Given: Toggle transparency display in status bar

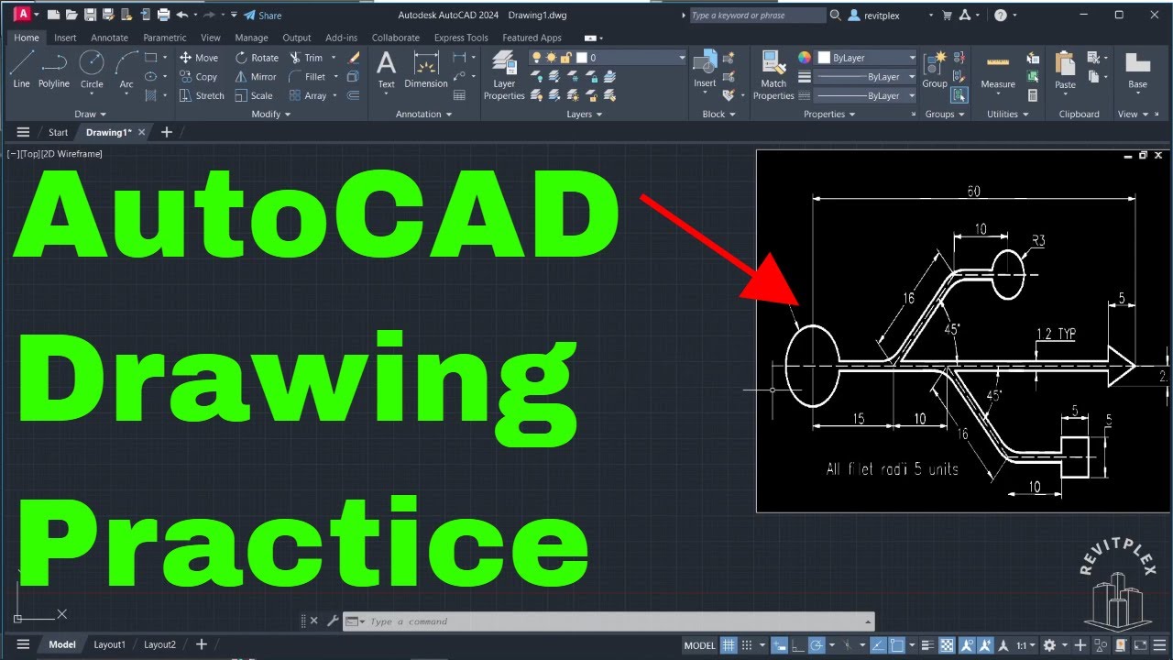Looking at the screenshot, I should [x=947, y=645].
